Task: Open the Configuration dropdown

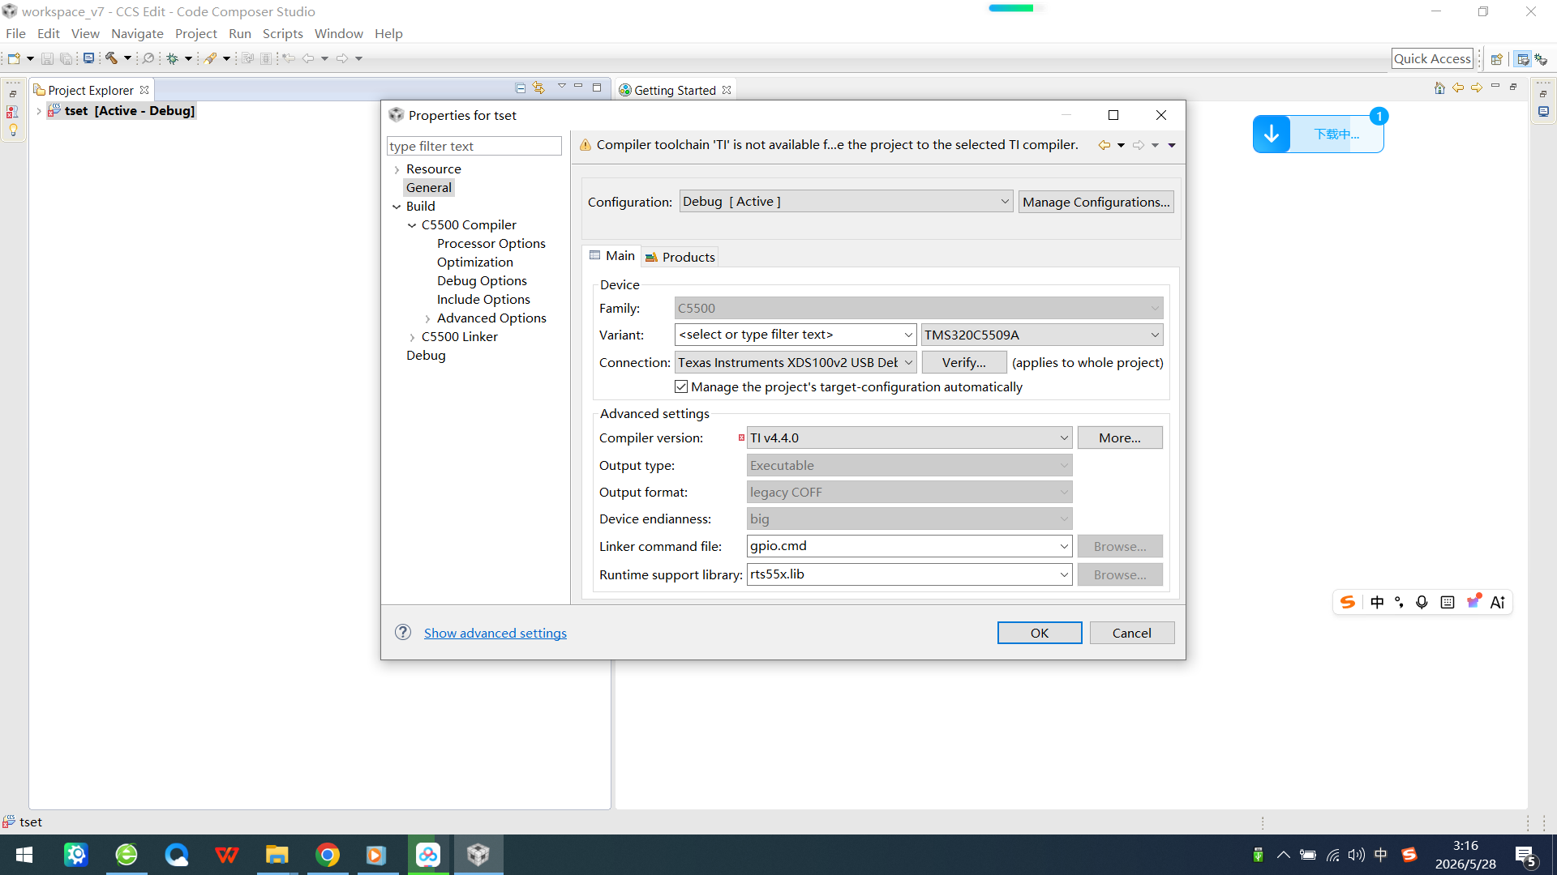Action: click(x=846, y=202)
